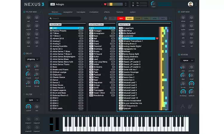The height and width of the screenshot is (134, 224).
Task: Toggle FILTER MOD power button
Action: point(24,12)
